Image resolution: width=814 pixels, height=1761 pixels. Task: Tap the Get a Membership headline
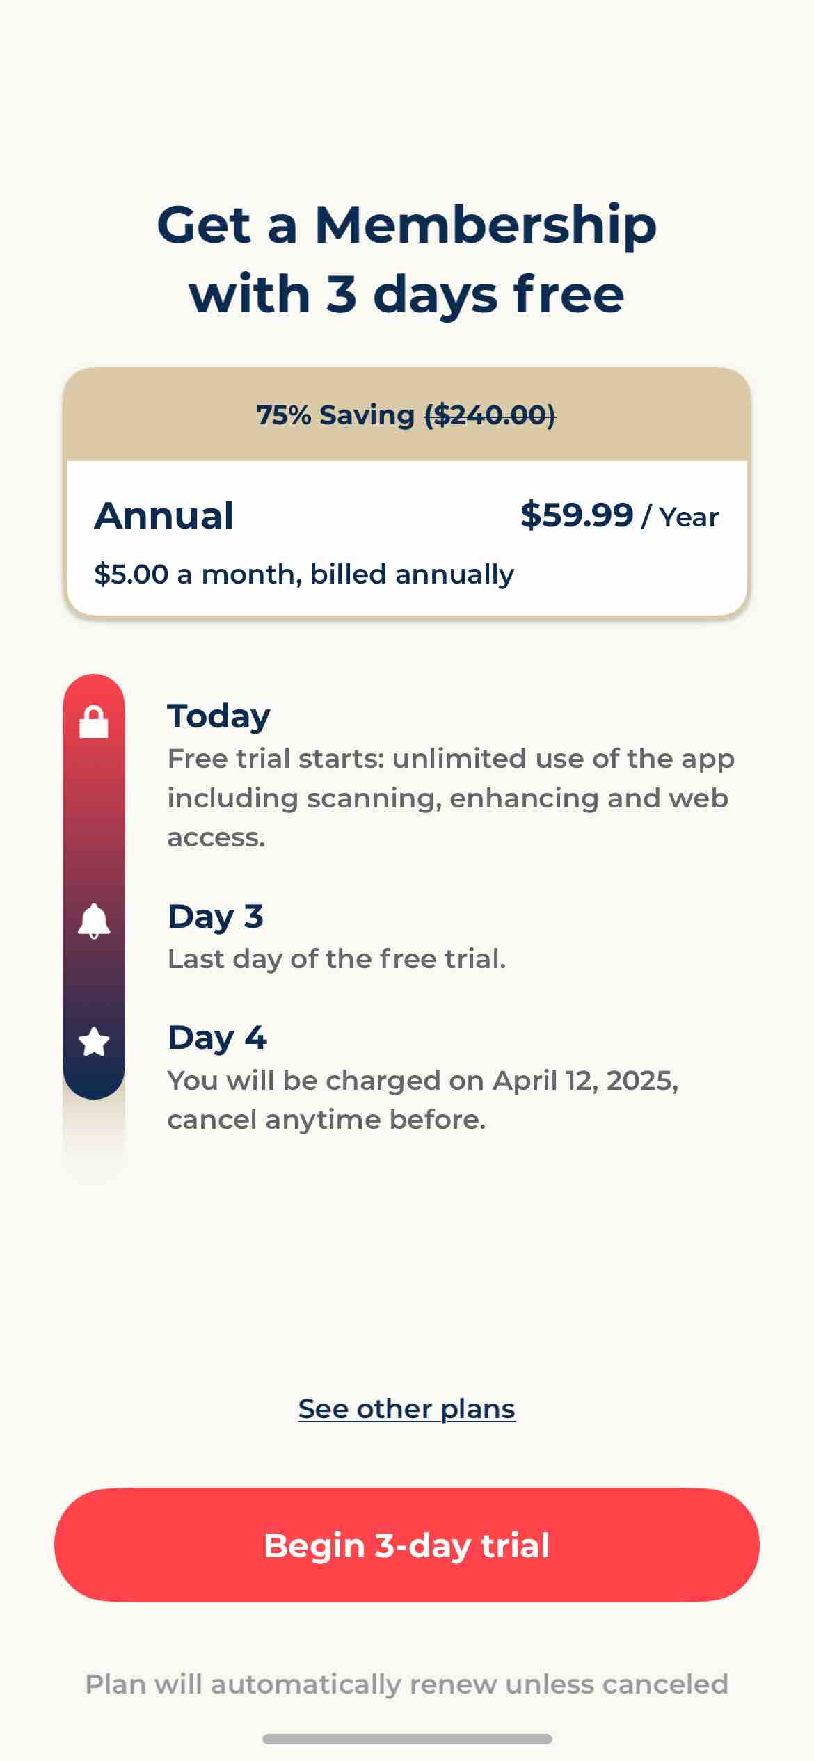point(407,259)
